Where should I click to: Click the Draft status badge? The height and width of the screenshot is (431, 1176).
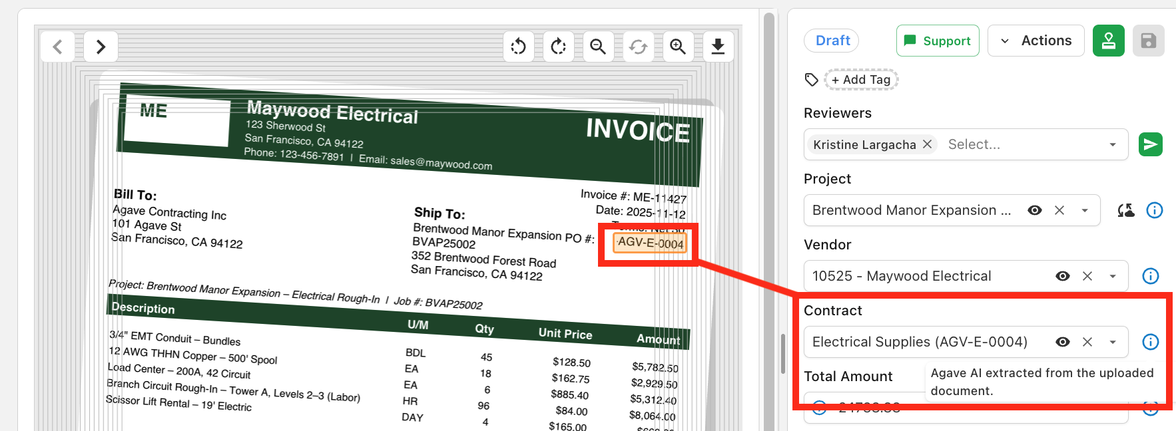(832, 41)
